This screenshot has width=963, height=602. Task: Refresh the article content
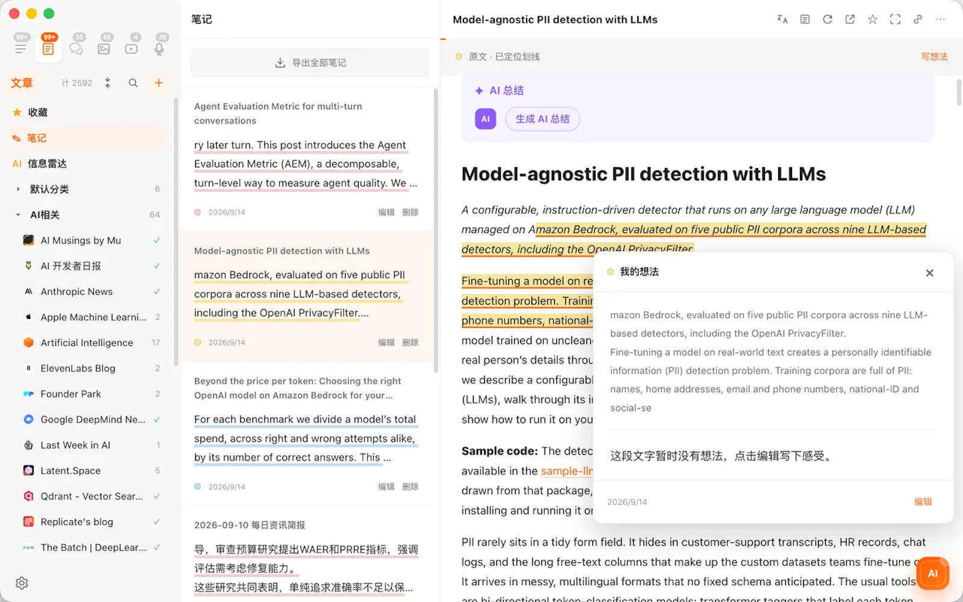click(828, 19)
